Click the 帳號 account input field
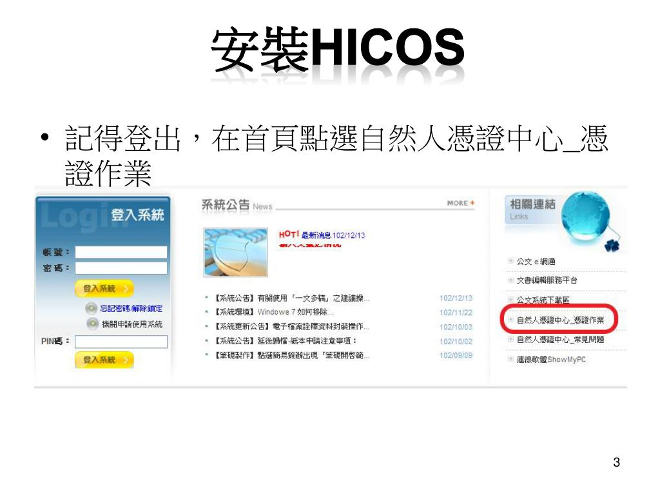 point(121,252)
